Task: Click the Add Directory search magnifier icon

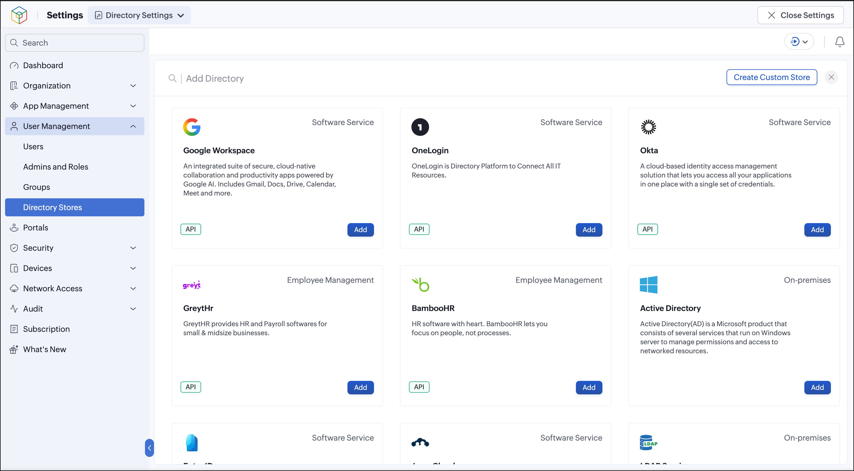Action: [x=172, y=79]
